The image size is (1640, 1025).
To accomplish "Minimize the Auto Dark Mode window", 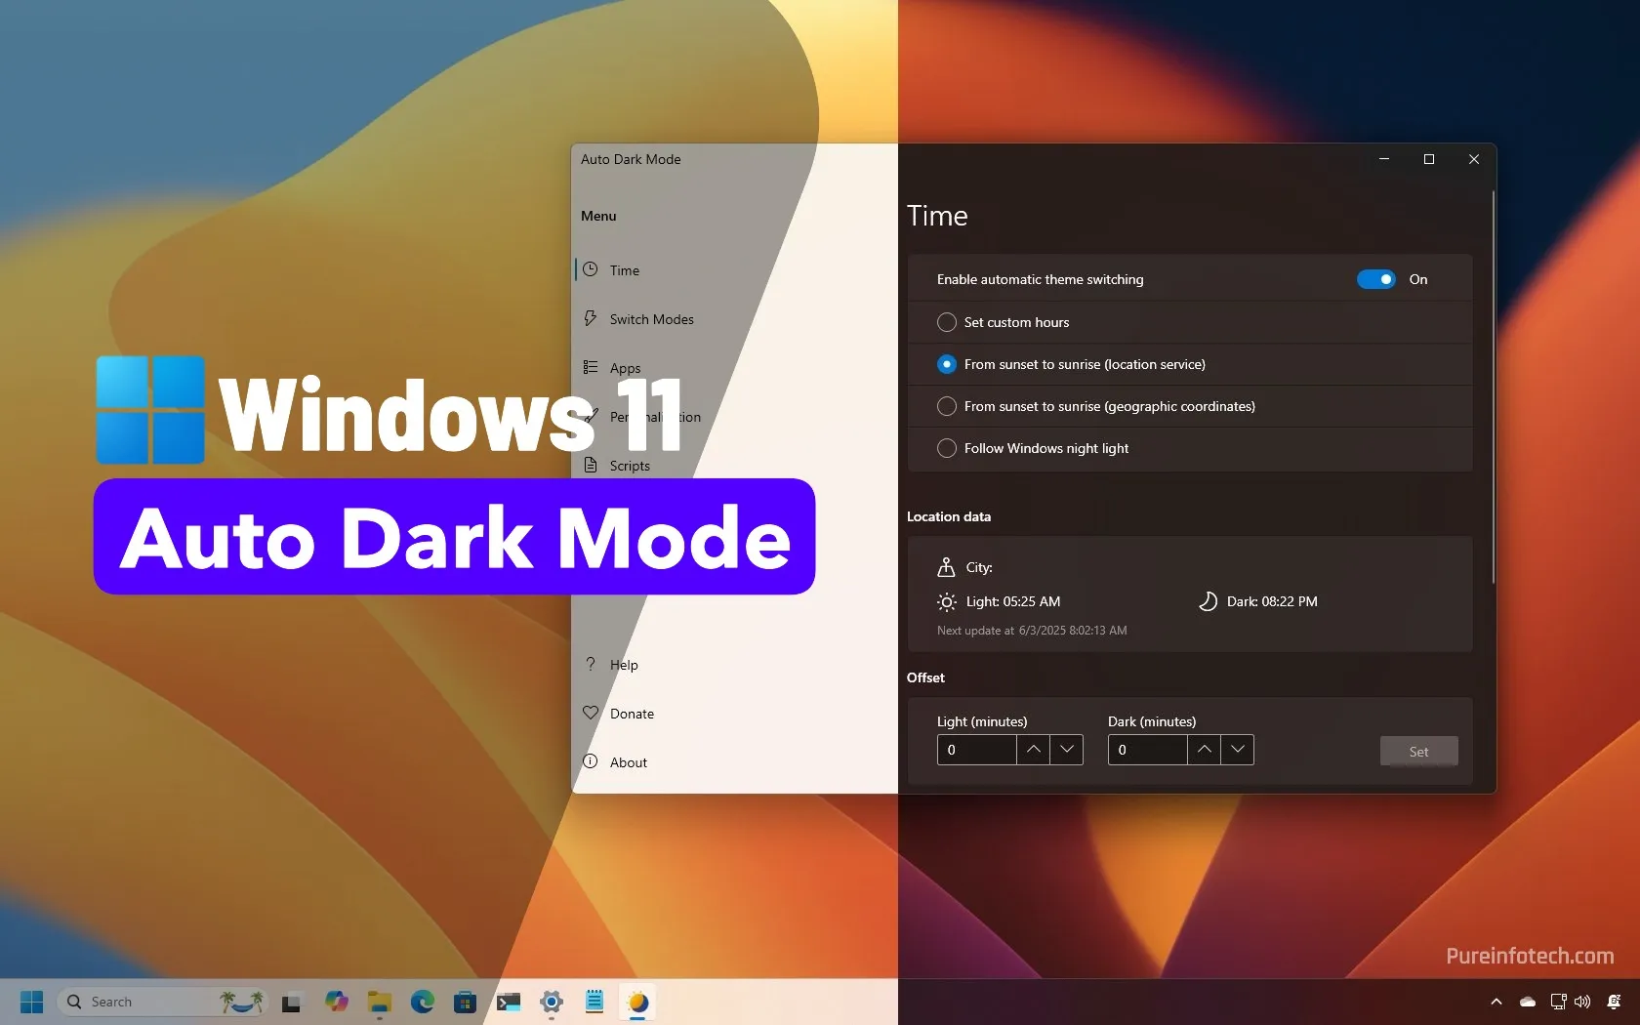I will [1384, 159].
